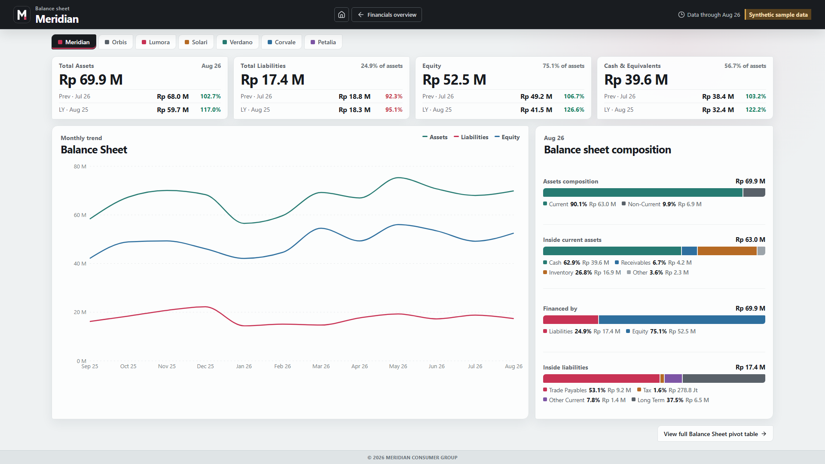The image size is (825, 464).
Task: Open the Solari tab
Action: point(196,42)
